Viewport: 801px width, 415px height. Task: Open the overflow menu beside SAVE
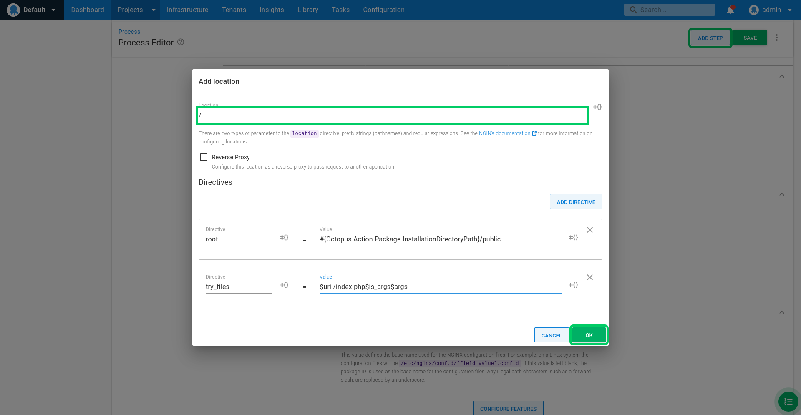coord(777,38)
